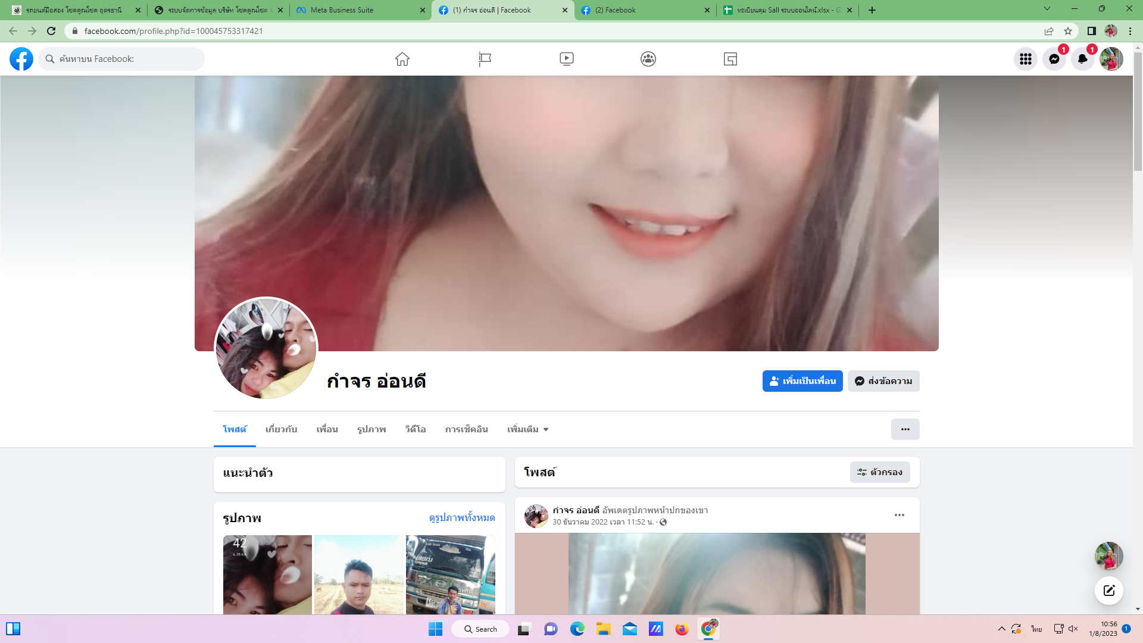Image resolution: width=1143 pixels, height=643 pixels.
Task: Open the Groups icon in top navigation
Action: (648, 59)
